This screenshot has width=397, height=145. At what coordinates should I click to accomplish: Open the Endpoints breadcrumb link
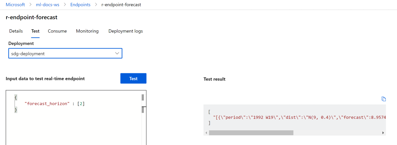(x=80, y=5)
